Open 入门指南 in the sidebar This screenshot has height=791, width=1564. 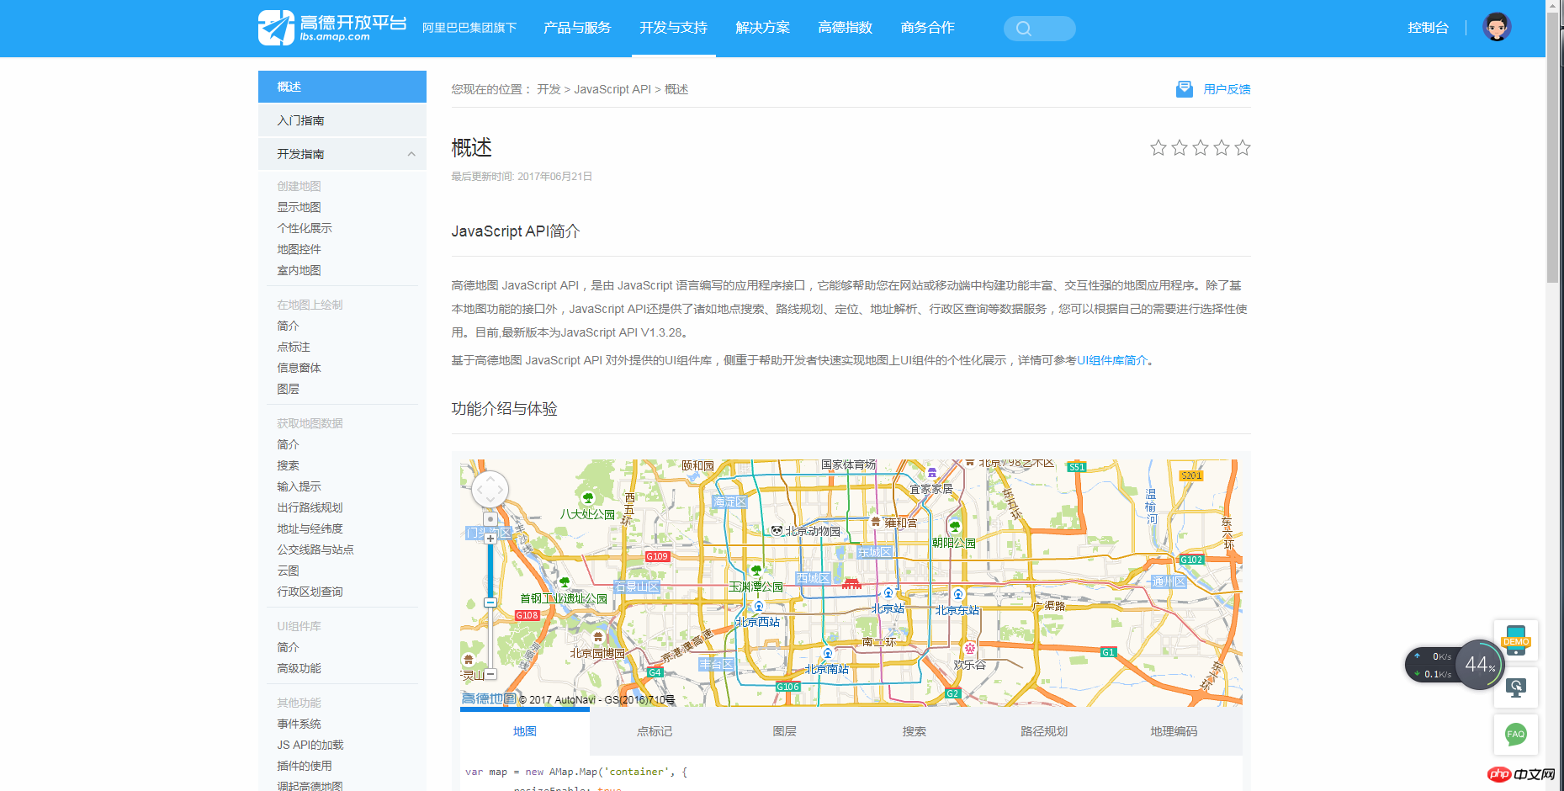pyautogui.click(x=342, y=120)
